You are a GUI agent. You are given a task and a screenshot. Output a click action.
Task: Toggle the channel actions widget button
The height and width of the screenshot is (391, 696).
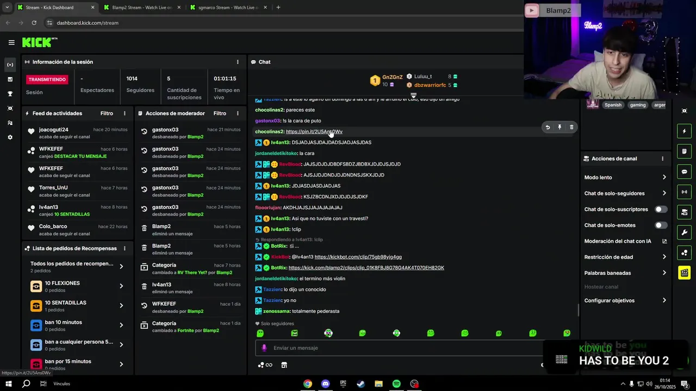[x=685, y=212]
